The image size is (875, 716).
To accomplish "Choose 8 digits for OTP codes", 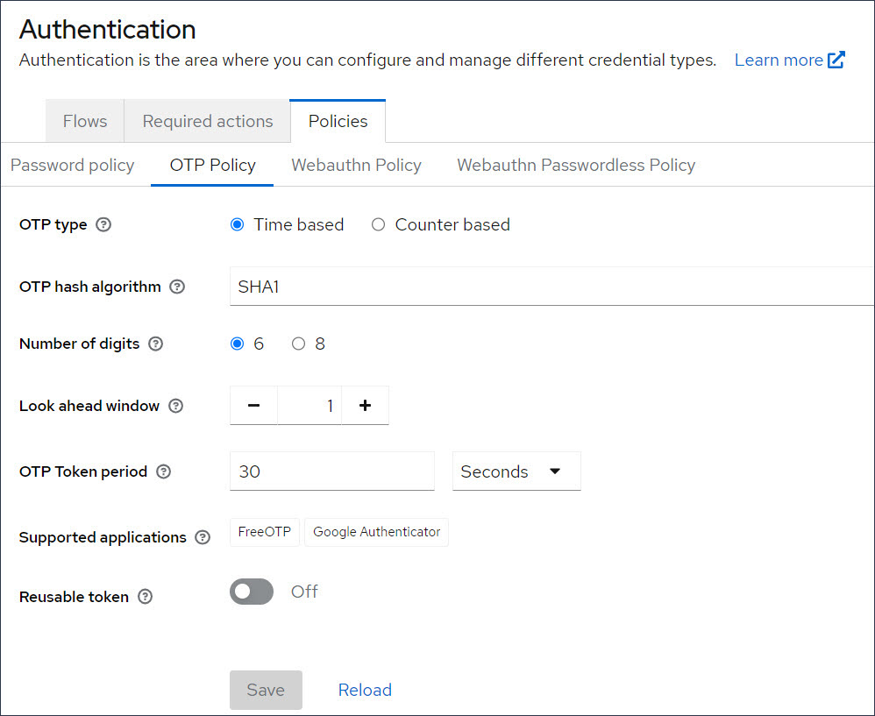I will pos(298,344).
